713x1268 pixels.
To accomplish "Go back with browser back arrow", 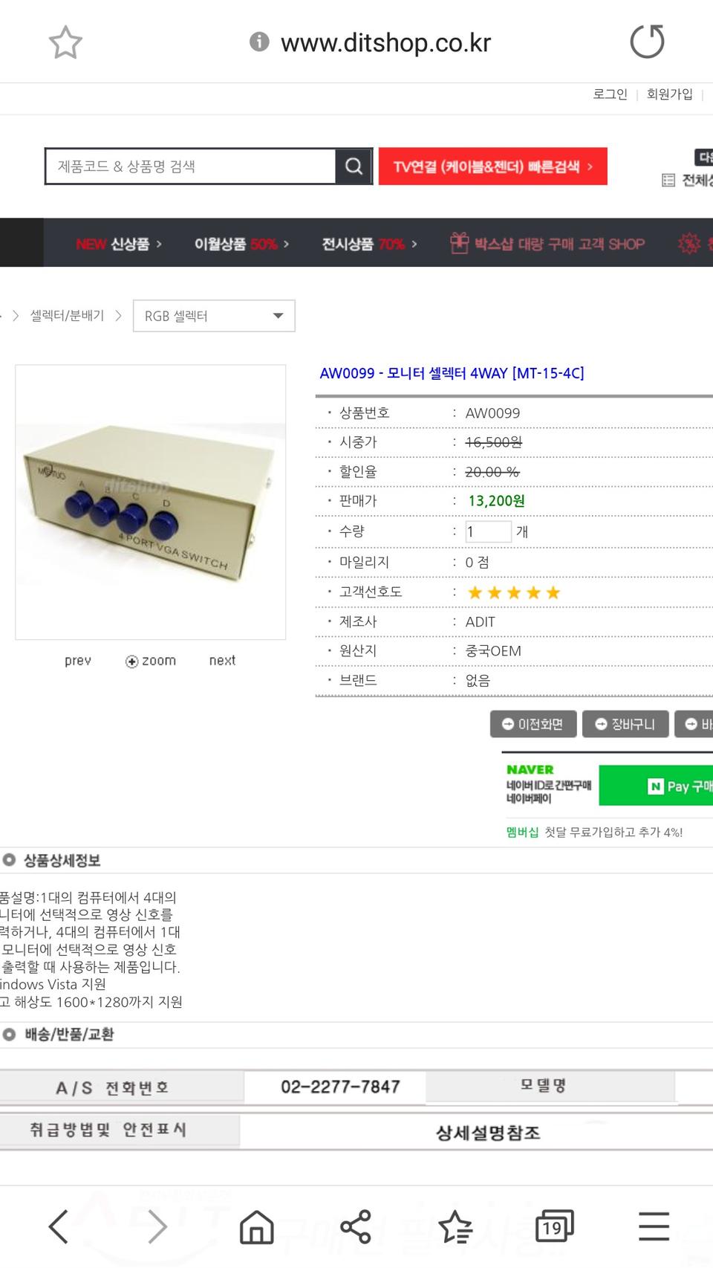I will pyautogui.click(x=59, y=1226).
